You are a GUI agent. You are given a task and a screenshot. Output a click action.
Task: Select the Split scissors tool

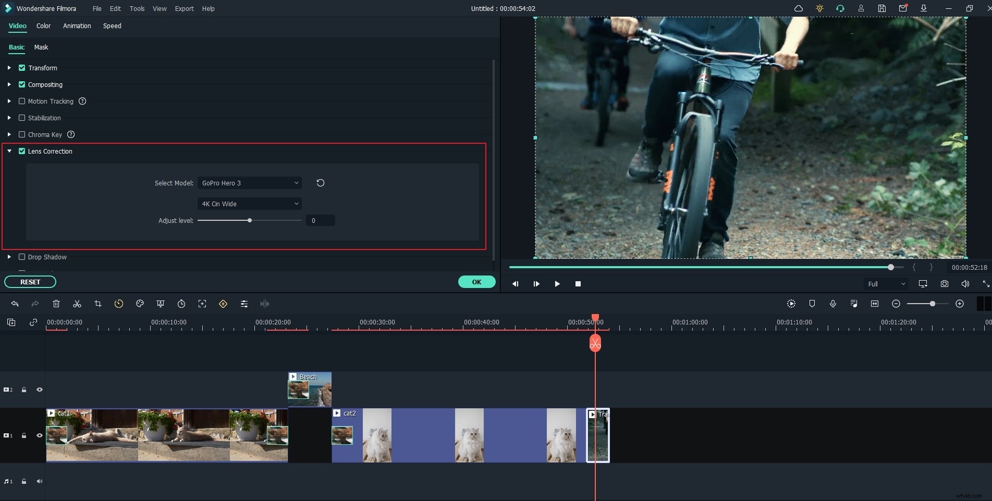tap(77, 304)
